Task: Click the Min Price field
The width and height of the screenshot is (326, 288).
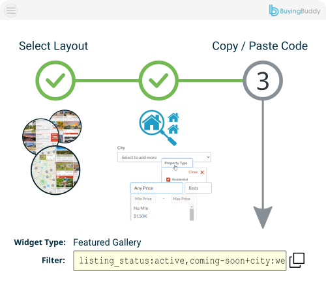Action: (x=144, y=199)
